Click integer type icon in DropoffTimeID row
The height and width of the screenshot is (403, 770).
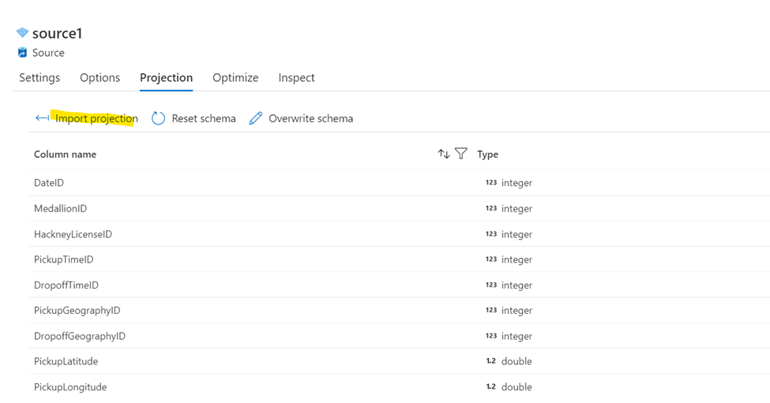491,285
